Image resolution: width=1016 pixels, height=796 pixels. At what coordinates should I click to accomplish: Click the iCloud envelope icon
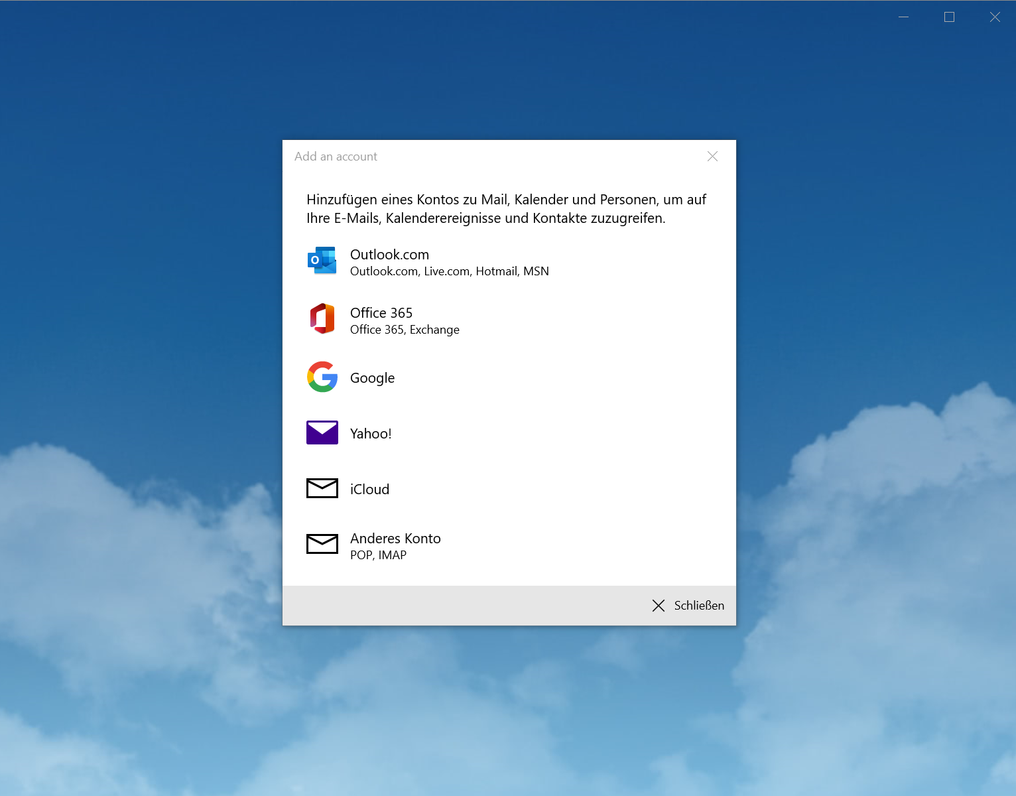(x=322, y=488)
